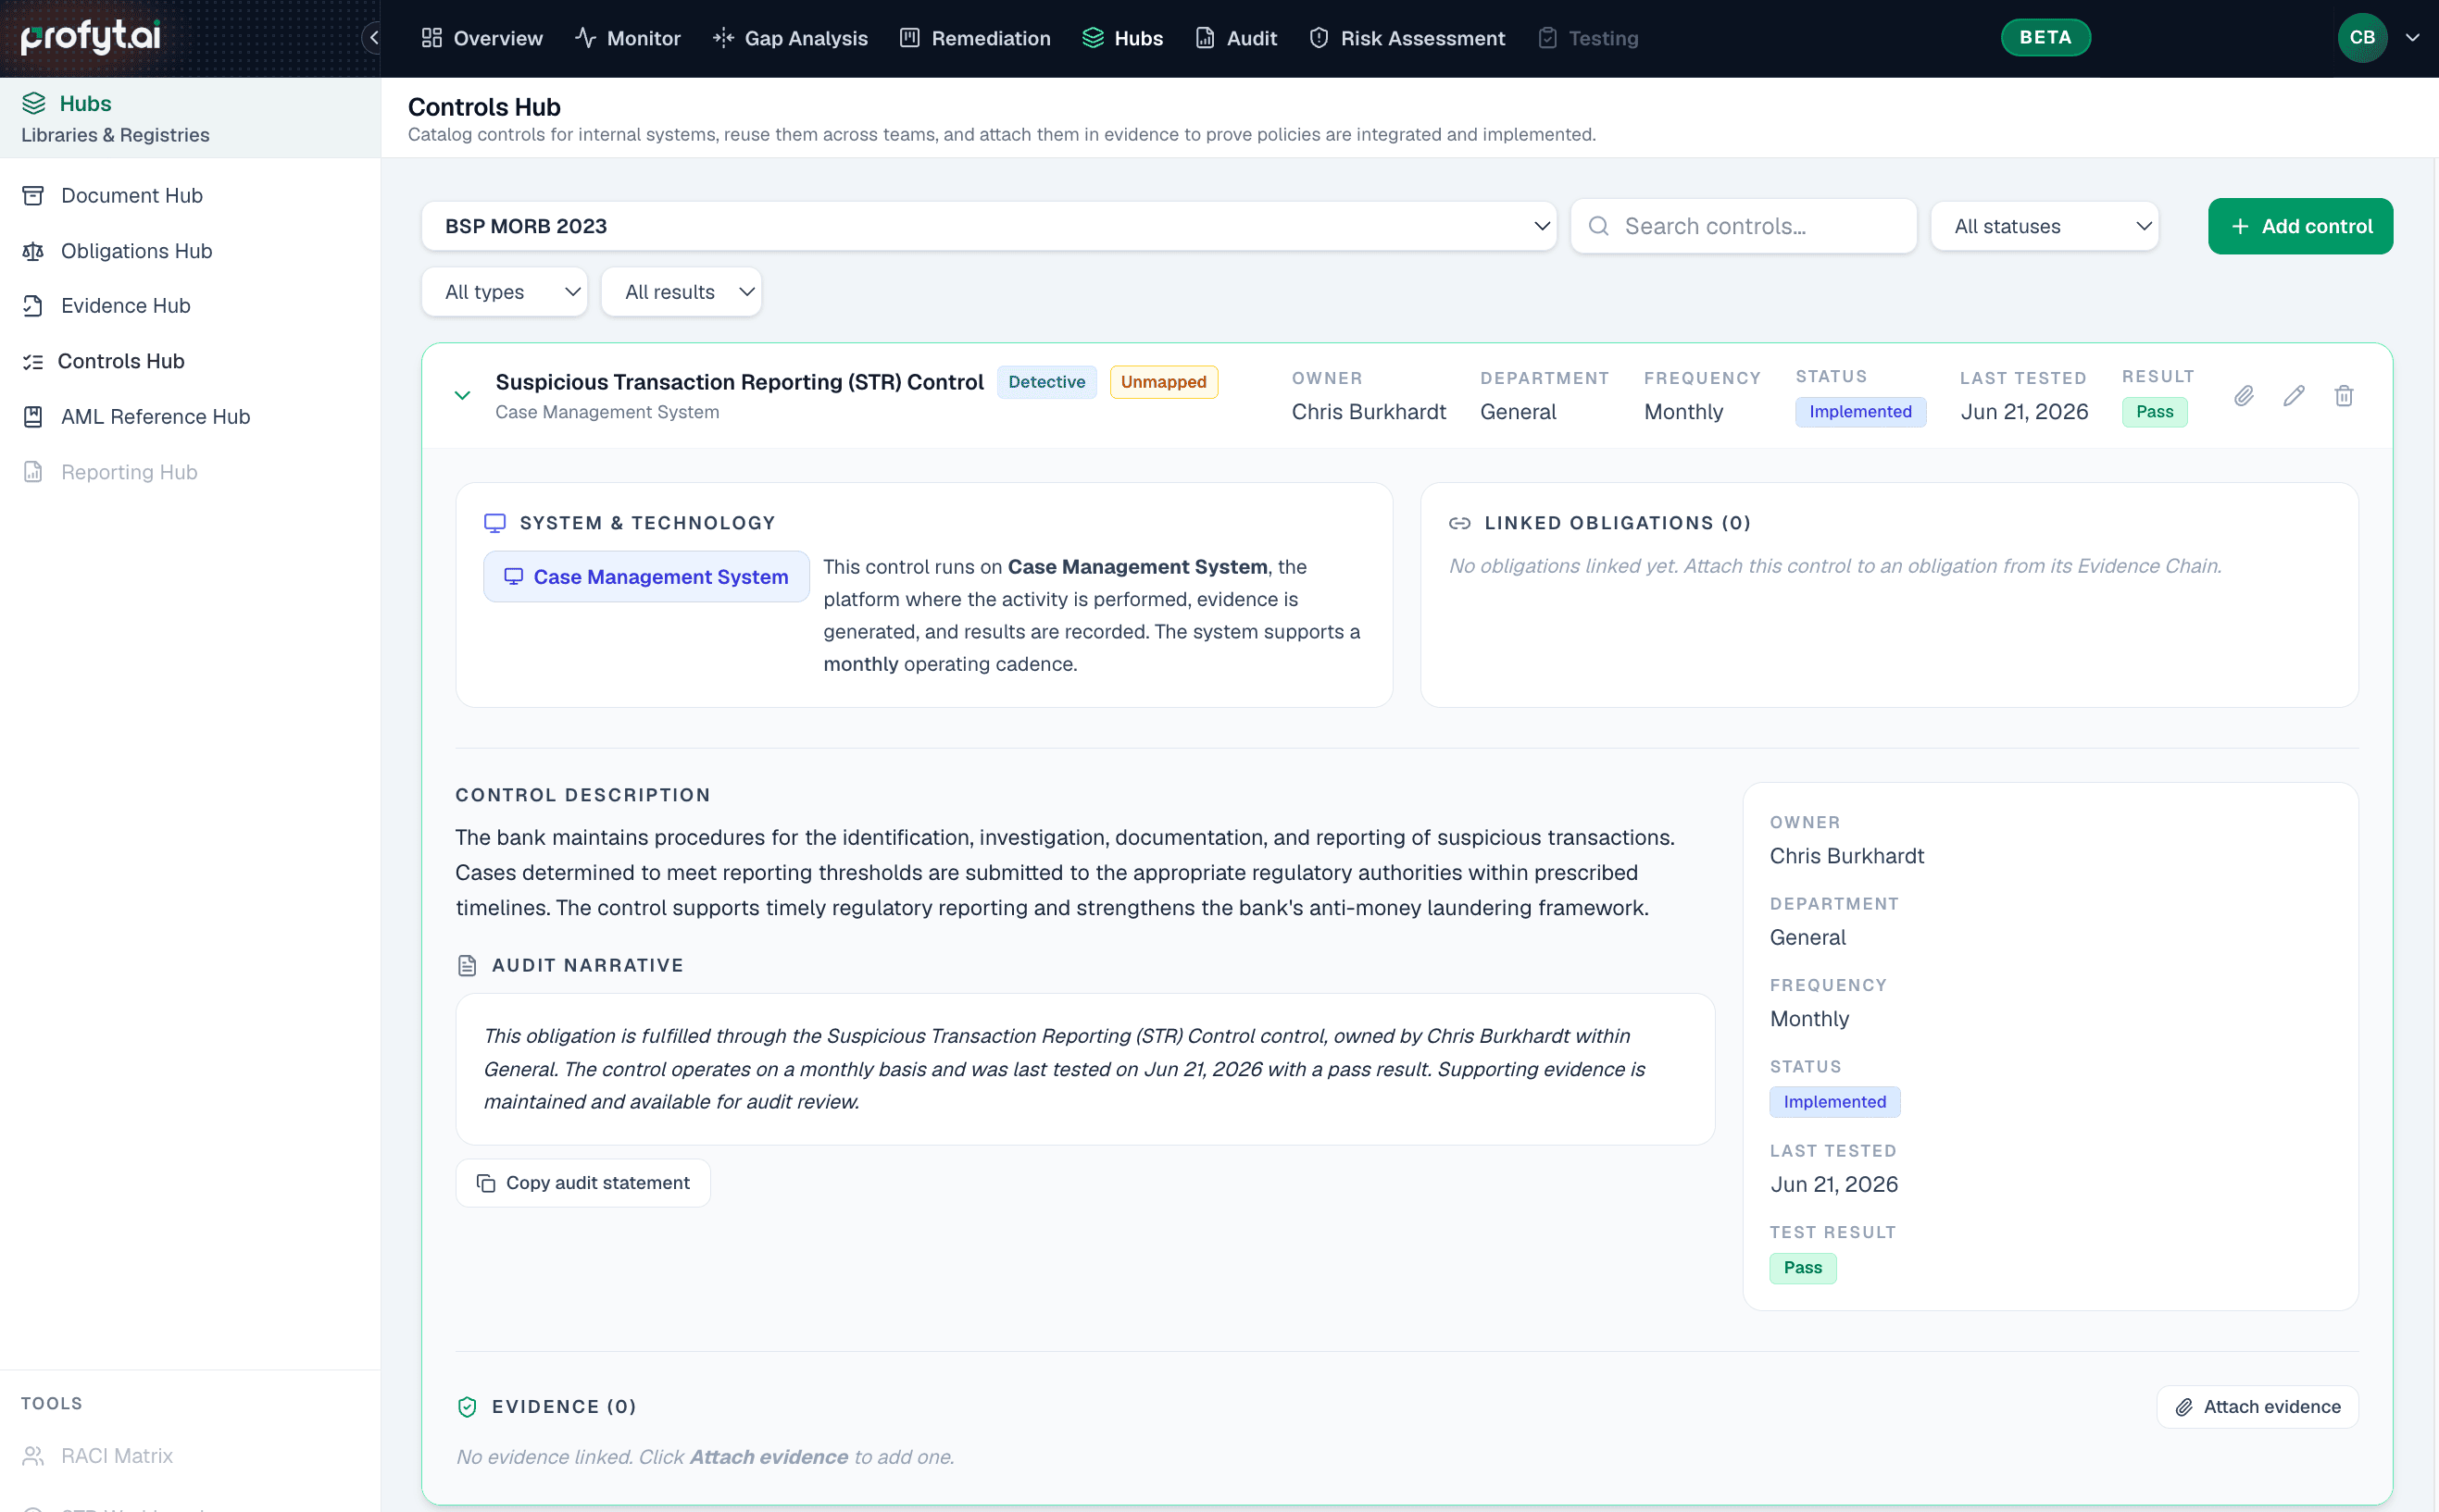The width and height of the screenshot is (2439, 1512).
Task: Click the page vertical scrollbar
Action: click(2434, 835)
